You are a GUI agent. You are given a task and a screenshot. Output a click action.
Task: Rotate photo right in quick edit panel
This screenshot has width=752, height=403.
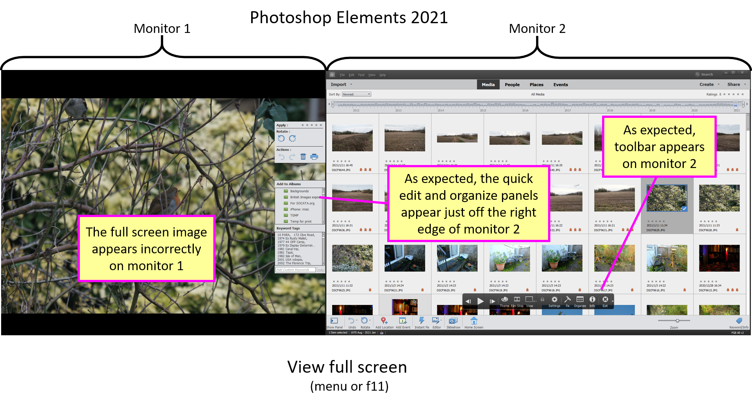(292, 139)
